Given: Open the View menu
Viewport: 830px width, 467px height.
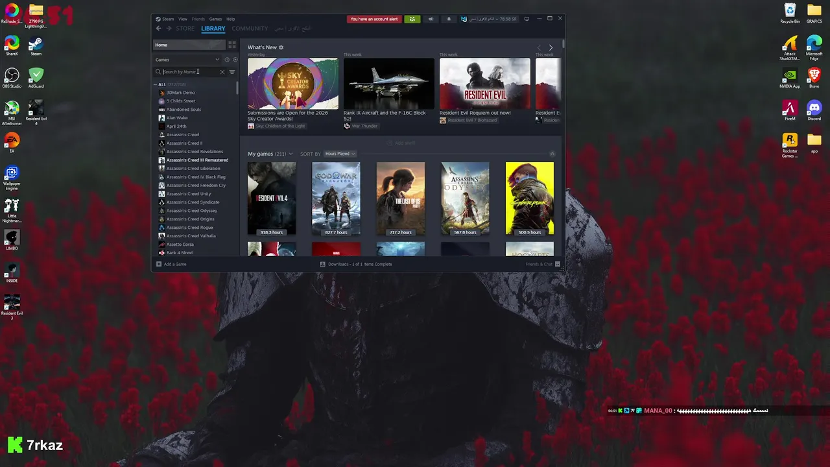Looking at the screenshot, I should tap(183, 19).
